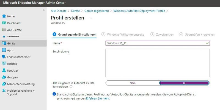Click the Beschreibung text area
The width and height of the screenshot is (220, 110).
tap(158, 63)
